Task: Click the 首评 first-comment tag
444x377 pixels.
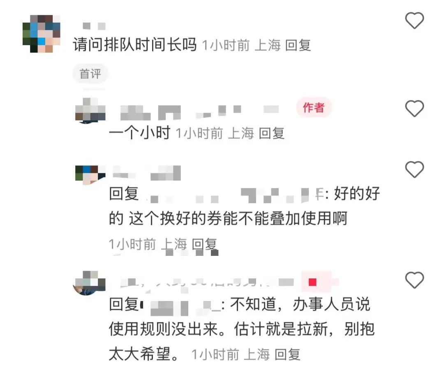Action: click(90, 74)
